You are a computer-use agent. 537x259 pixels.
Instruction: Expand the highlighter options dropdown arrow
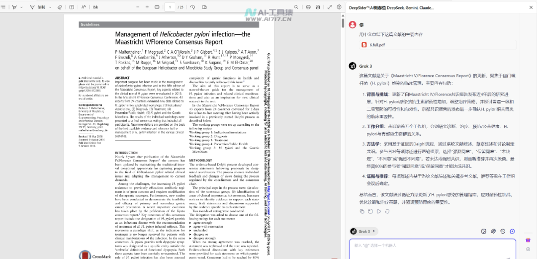(x=21, y=7)
